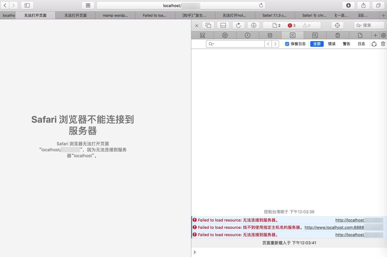Open the Search tab in inspector
This screenshot has width=387, height=257.
315,35
